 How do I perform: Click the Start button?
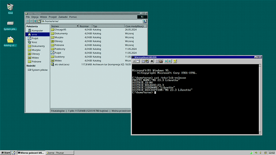(x=6, y=153)
